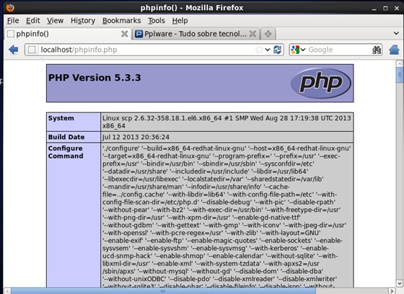Click the Firefox logo in title bar

click(10, 8)
